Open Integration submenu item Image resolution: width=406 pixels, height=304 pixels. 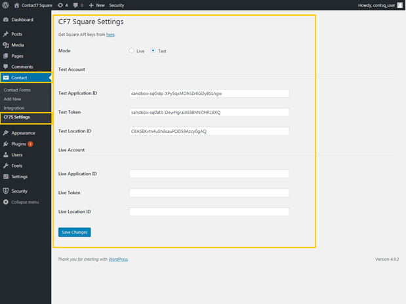[14, 108]
